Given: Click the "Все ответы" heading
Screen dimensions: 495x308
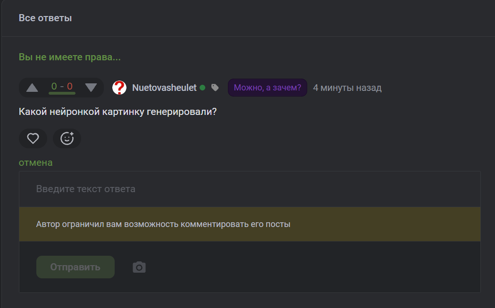Looking at the screenshot, I should (45, 18).
